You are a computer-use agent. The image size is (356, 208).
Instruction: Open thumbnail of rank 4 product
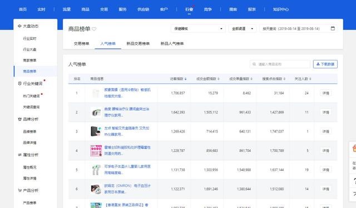[96, 150]
